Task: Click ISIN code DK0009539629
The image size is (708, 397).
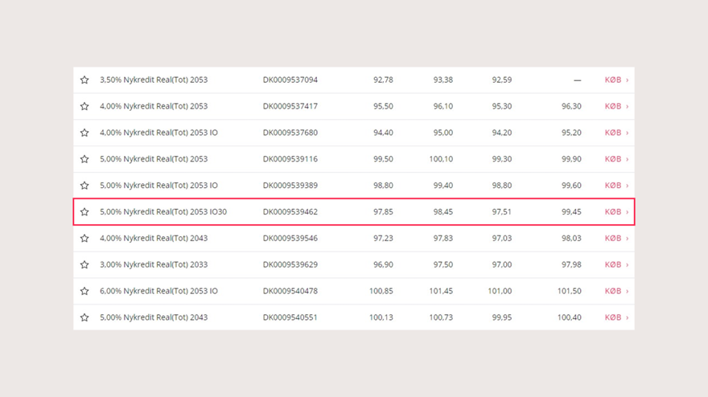Action: click(290, 265)
